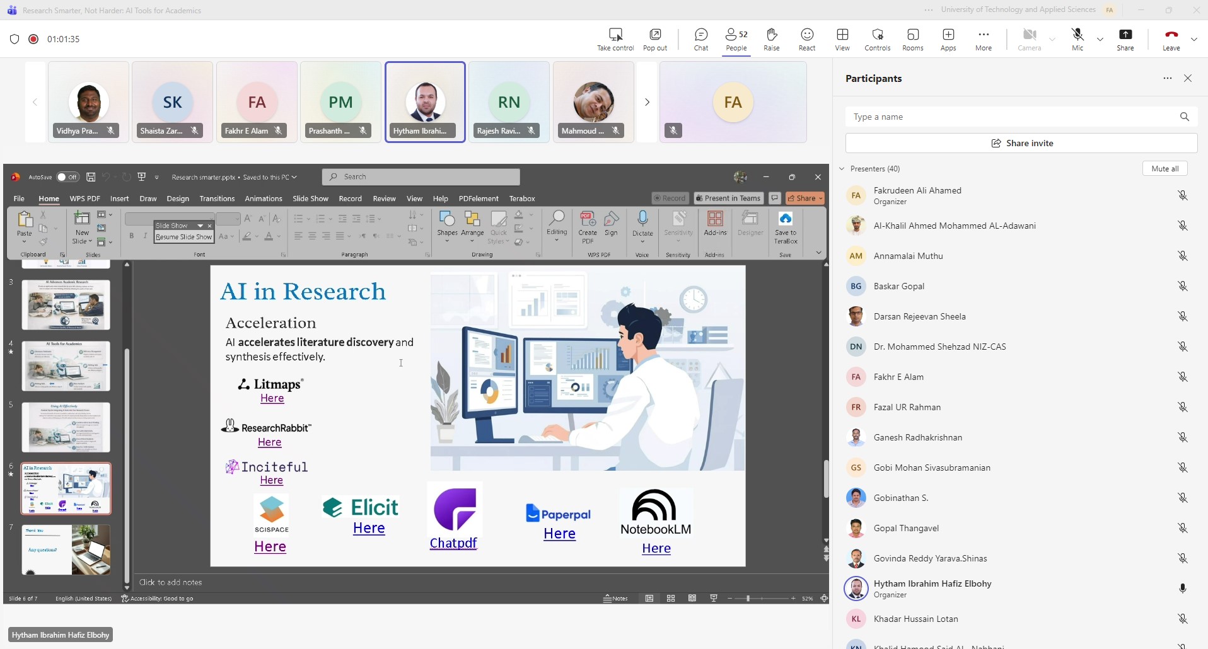
Task: Open the Chat panel
Action: click(700, 39)
